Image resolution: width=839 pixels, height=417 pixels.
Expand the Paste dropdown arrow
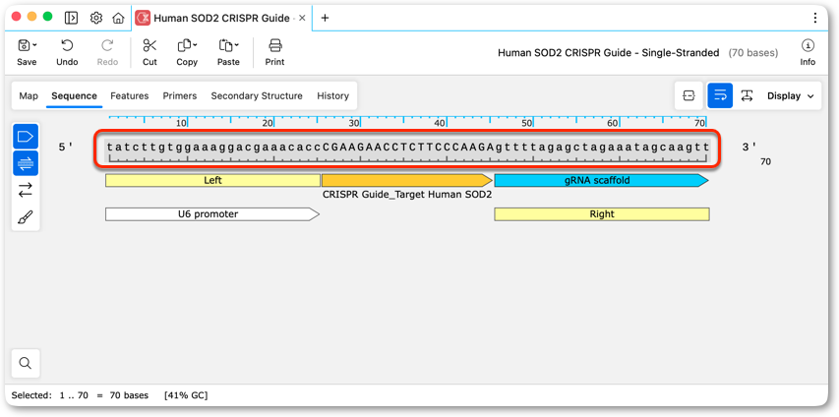tap(237, 44)
